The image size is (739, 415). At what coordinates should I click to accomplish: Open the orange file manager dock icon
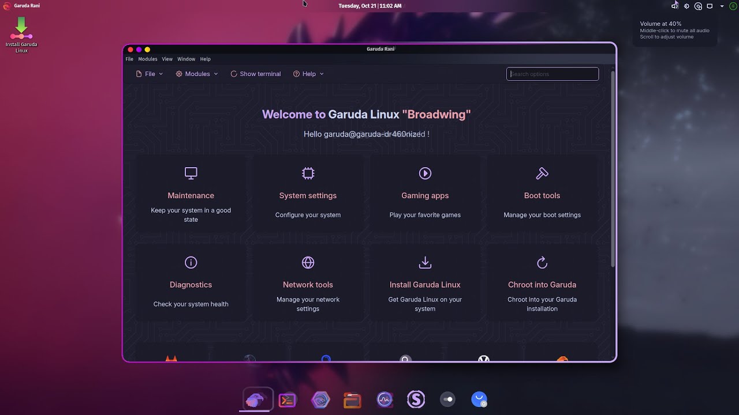352,399
